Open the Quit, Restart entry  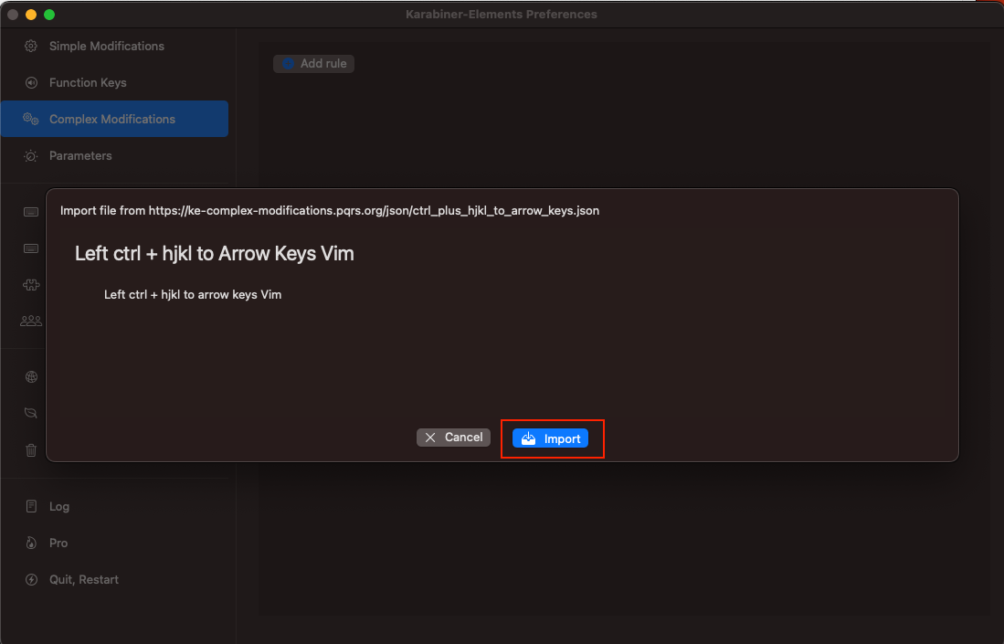tap(82, 579)
